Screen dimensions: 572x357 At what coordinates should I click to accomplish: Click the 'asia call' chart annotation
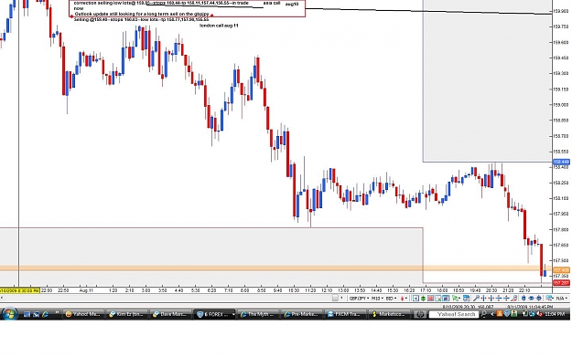pyautogui.click(x=272, y=3)
